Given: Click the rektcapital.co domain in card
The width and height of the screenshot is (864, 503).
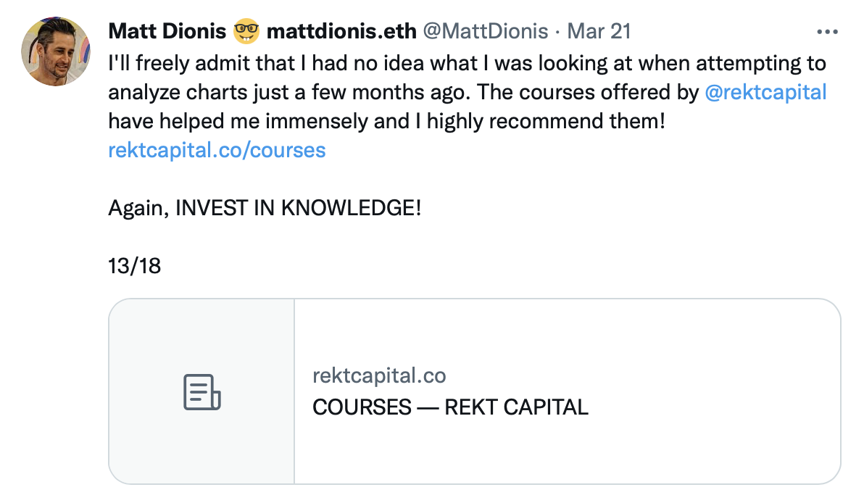Looking at the screenshot, I should [x=379, y=375].
